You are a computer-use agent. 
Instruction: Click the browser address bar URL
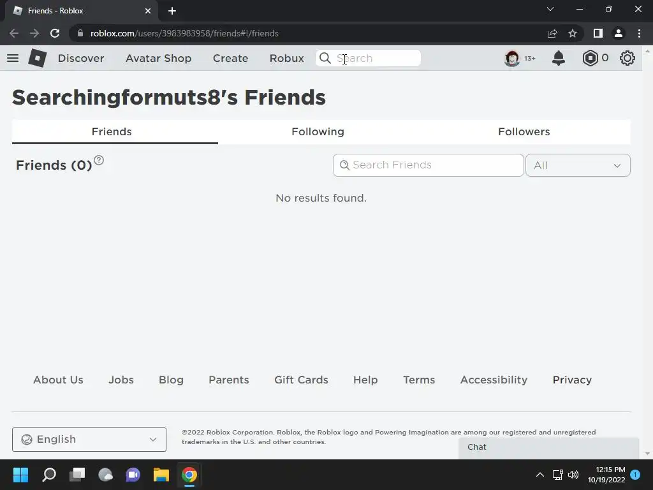[x=184, y=33]
